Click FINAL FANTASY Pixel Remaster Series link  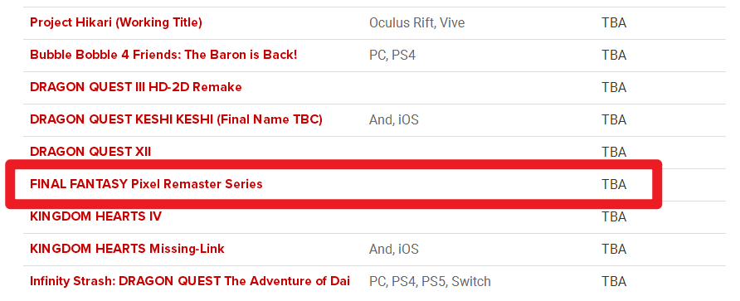(146, 184)
